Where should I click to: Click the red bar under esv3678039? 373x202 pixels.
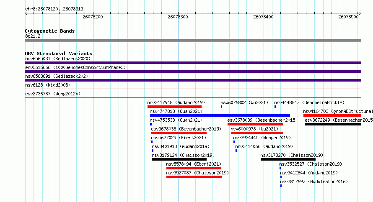coord(256,124)
